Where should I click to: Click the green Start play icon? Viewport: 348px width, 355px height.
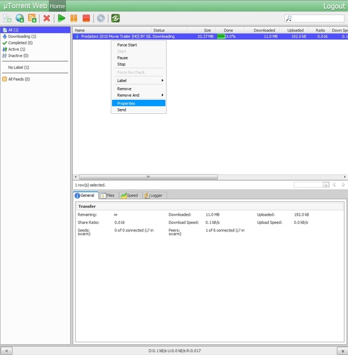[x=61, y=18]
